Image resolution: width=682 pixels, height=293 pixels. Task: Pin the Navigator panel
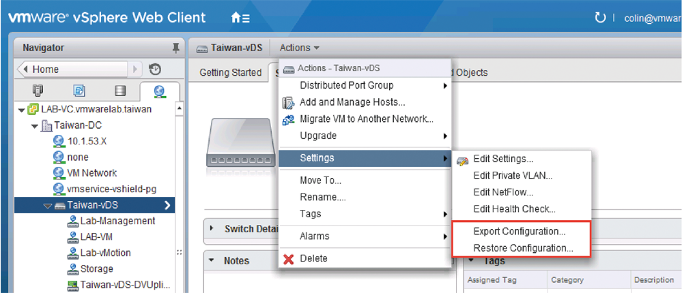(175, 48)
